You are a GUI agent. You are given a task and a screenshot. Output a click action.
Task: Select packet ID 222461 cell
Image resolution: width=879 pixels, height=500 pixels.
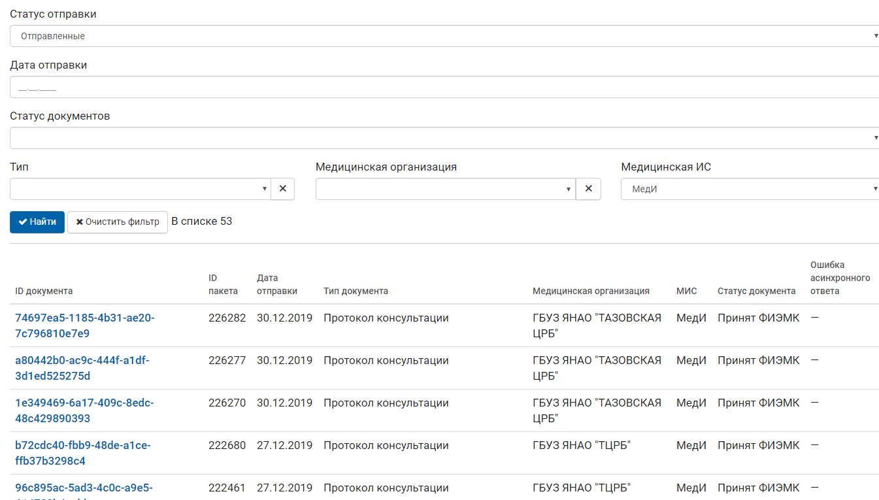(x=227, y=488)
